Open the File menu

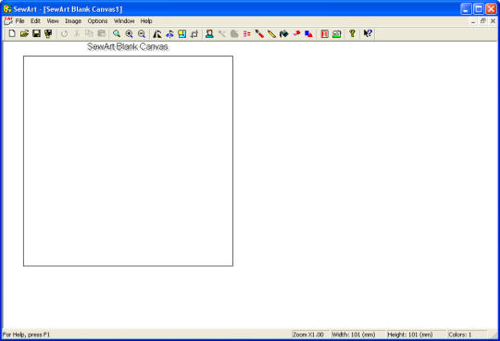pyautogui.click(x=19, y=21)
